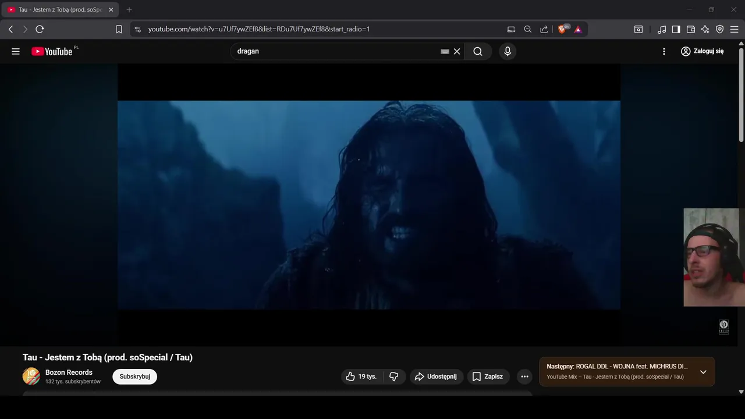Go back to the previous page
Screen dimensions: 745x419
tap(10, 29)
